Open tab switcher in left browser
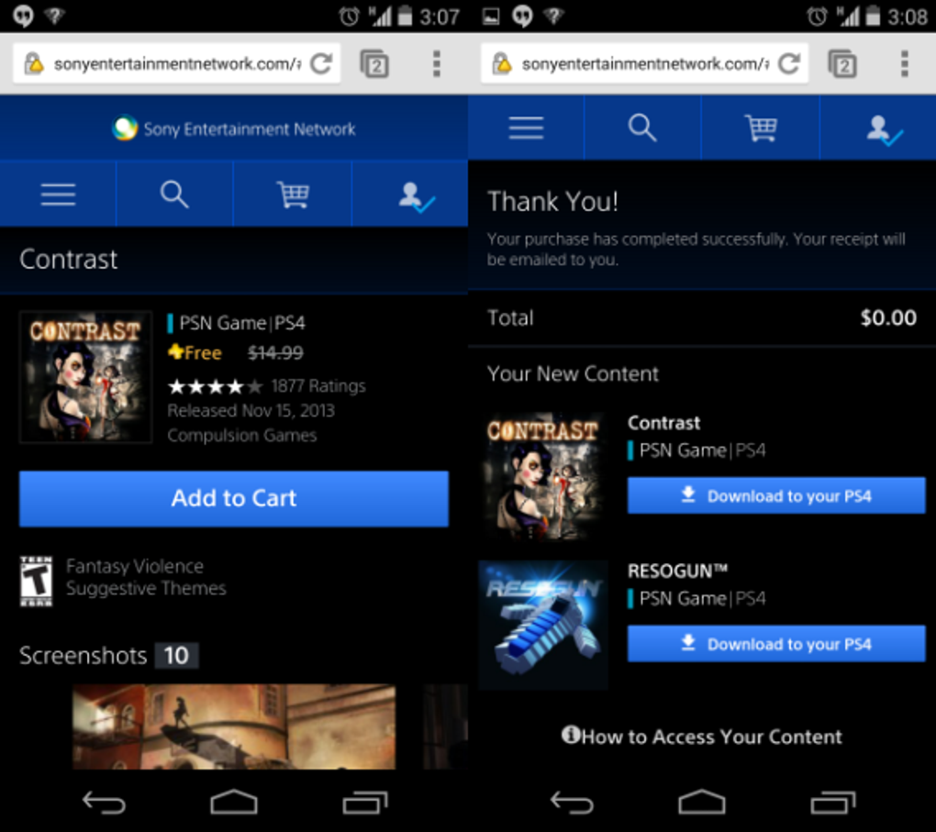This screenshot has width=936, height=832. 374,64
